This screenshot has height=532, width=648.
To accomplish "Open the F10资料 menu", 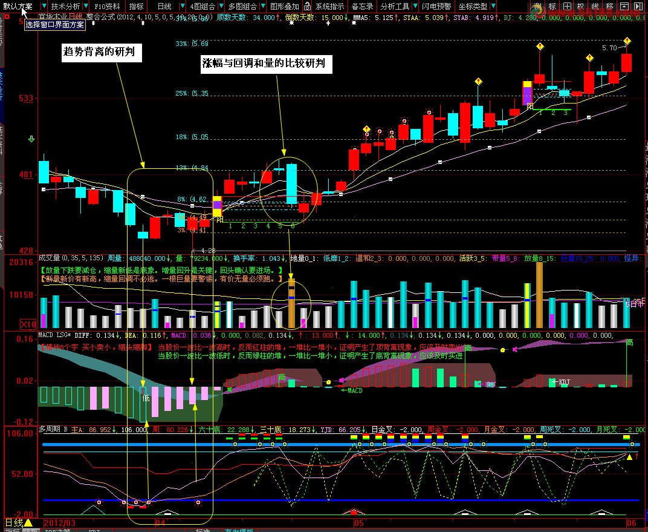I will pyautogui.click(x=107, y=6).
